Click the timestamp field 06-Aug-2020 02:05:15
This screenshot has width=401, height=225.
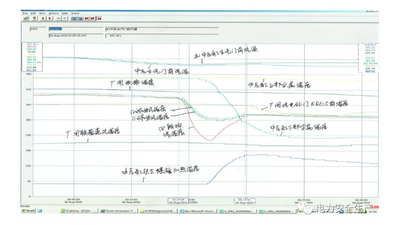tap(76, 35)
